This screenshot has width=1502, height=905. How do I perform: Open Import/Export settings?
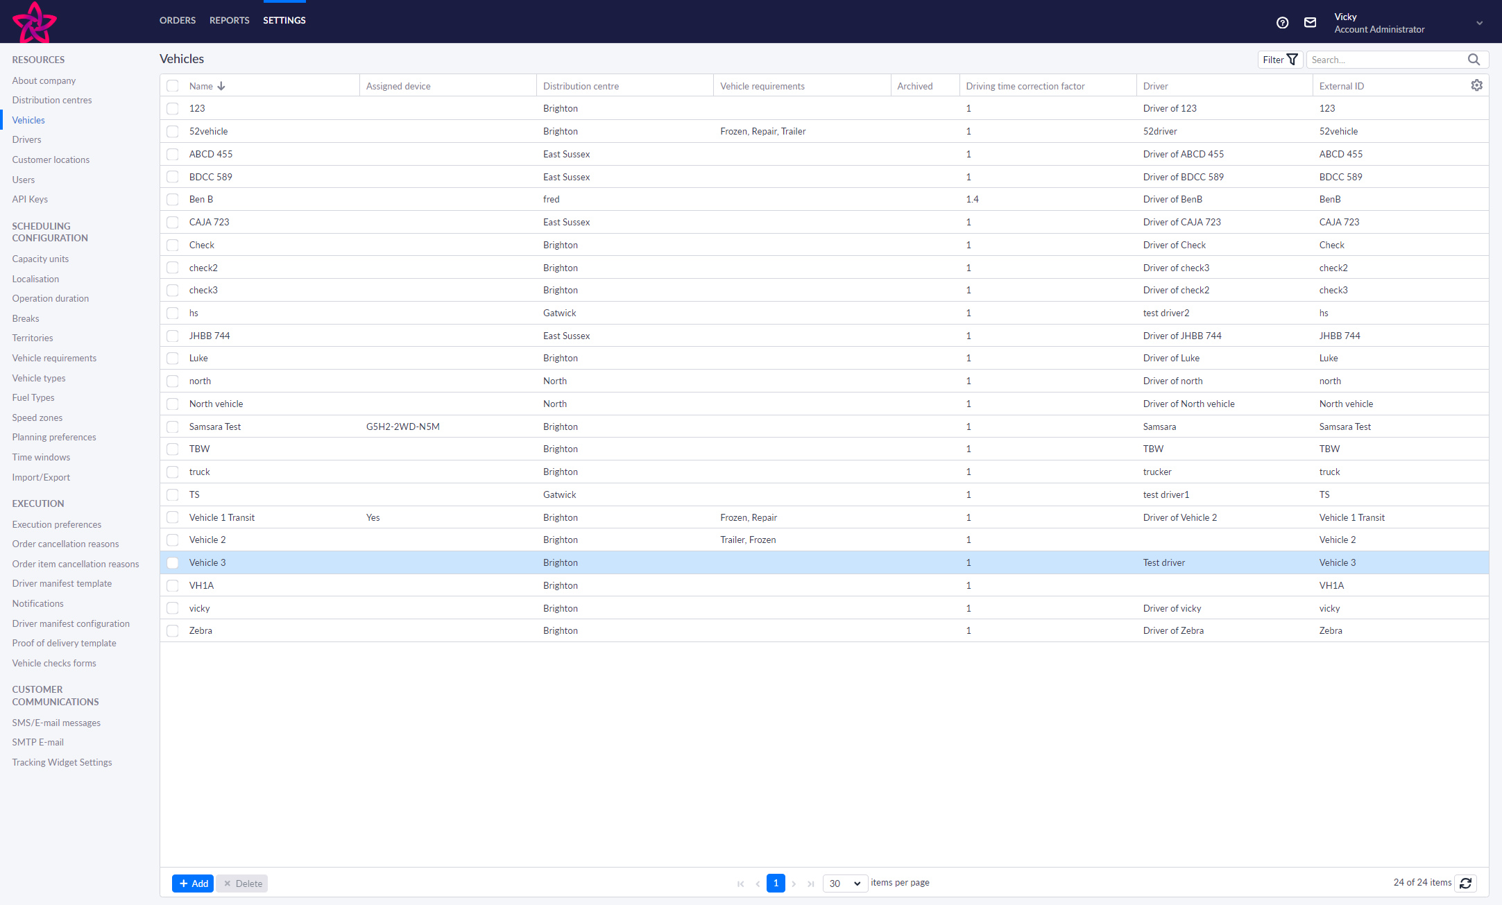[41, 477]
